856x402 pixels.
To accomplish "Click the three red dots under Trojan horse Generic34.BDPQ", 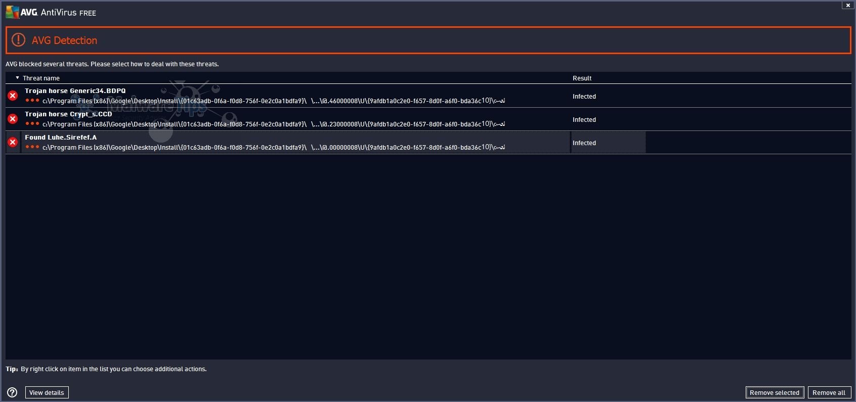I will [32, 100].
